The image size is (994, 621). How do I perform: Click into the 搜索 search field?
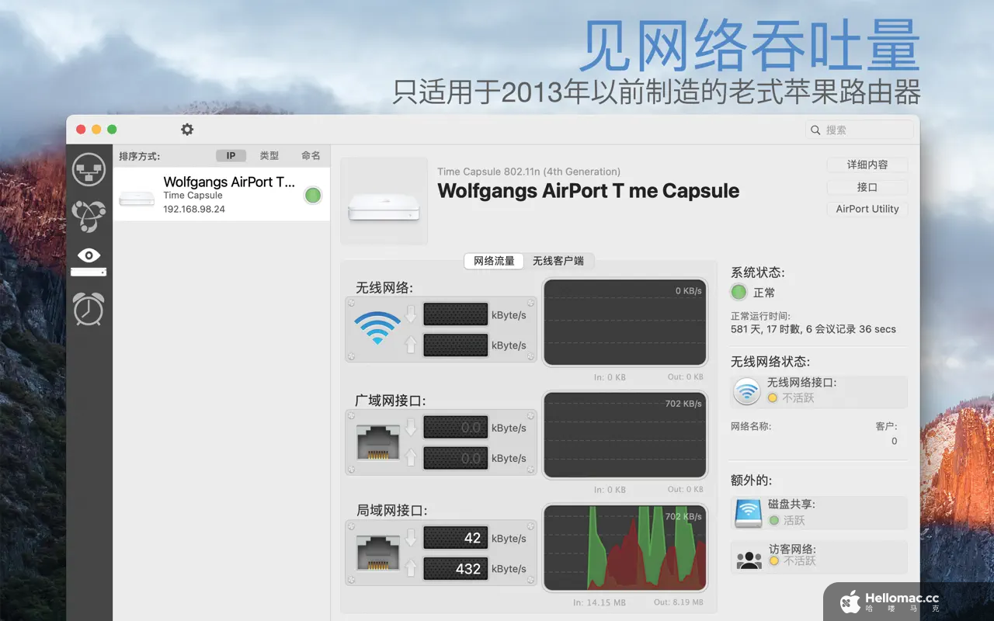point(860,130)
